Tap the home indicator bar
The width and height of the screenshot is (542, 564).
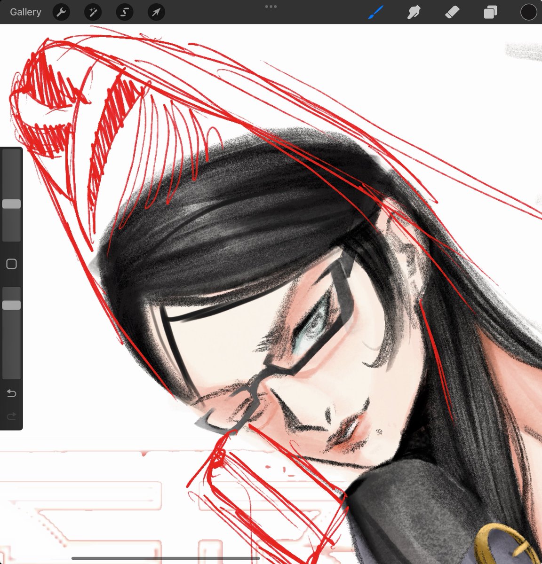click(x=166, y=558)
